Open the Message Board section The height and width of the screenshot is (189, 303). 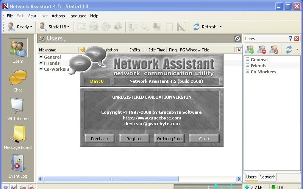click(x=18, y=137)
